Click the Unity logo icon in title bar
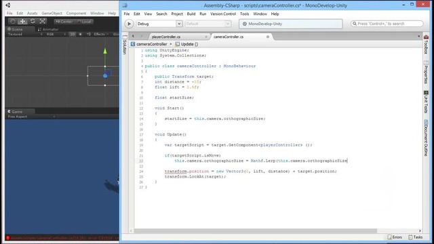Image resolution: width=434 pixels, height=244 pixels. 8,5
